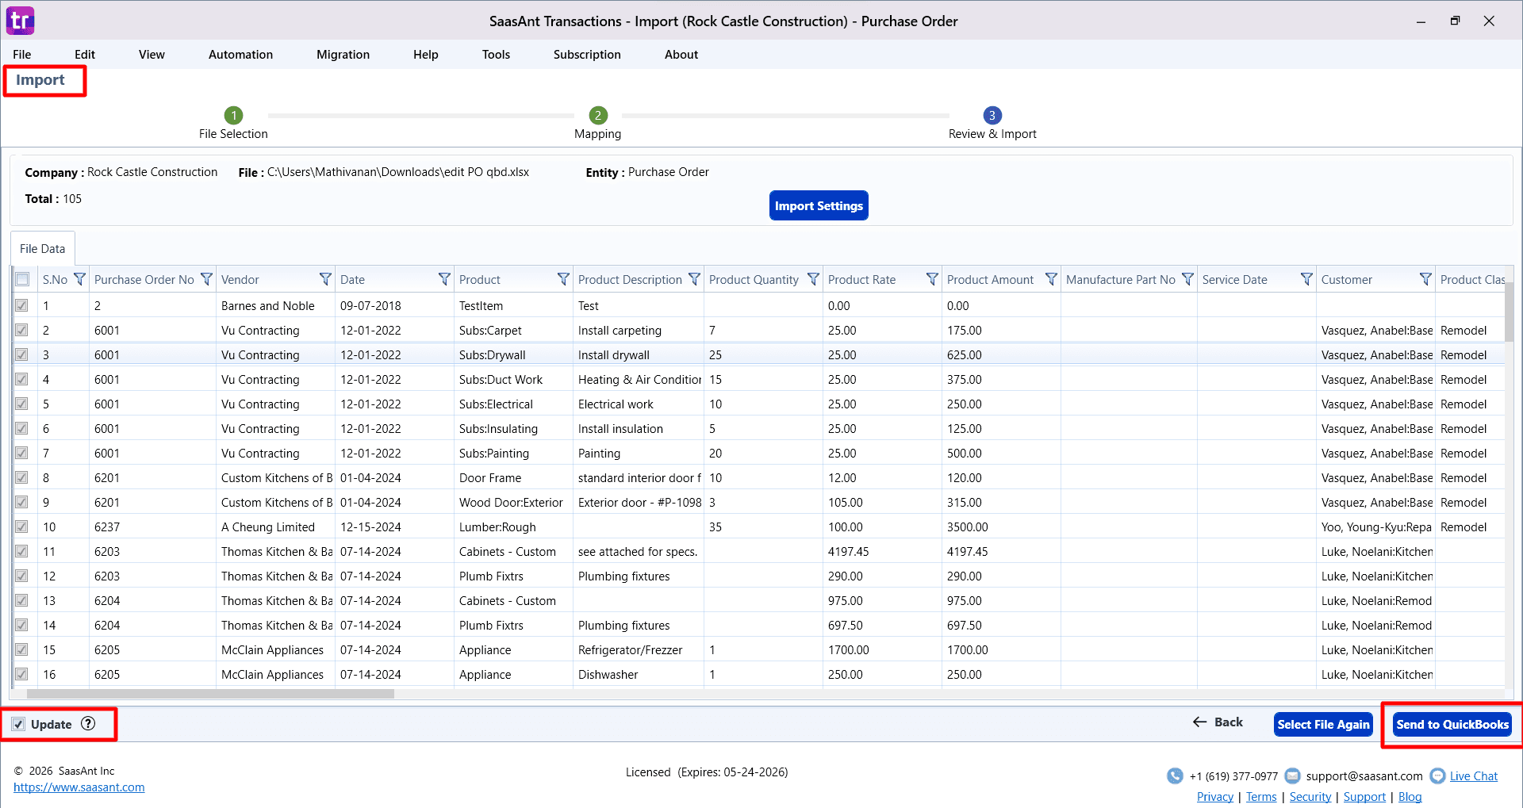1523x808 pixels.
Task: Click the email envelope icon
Action: [1292, 775]
